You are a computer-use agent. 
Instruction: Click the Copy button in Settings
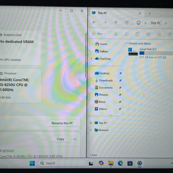click(61, 139)
